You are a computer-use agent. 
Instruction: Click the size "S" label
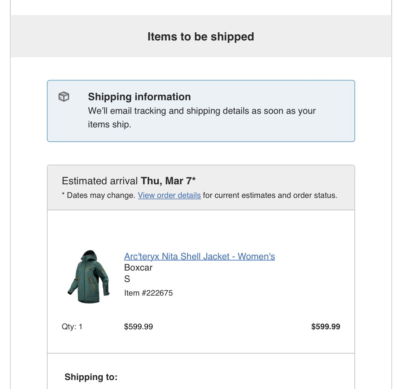click(127, 279)
